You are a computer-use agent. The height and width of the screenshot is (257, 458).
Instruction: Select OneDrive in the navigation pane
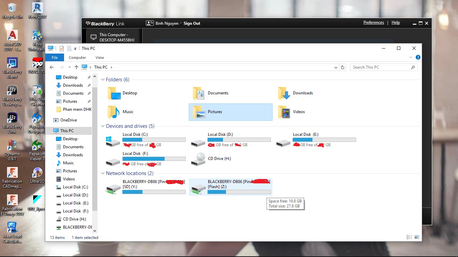pos(68,120)
